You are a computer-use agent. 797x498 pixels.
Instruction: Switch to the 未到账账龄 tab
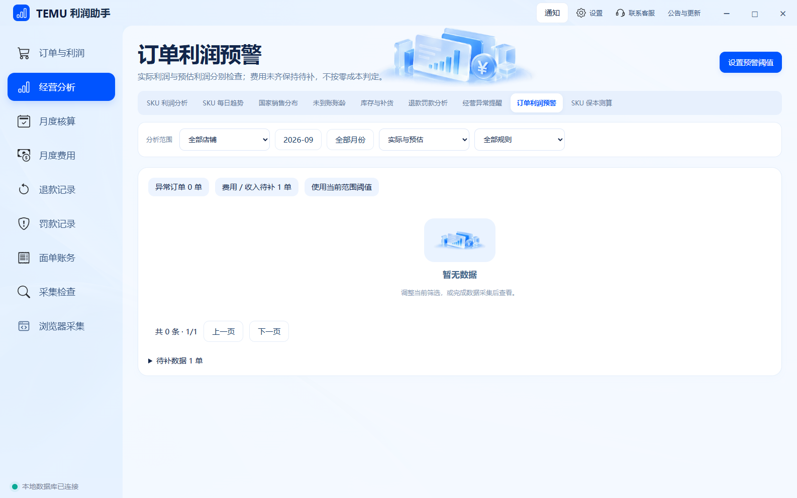329,103
